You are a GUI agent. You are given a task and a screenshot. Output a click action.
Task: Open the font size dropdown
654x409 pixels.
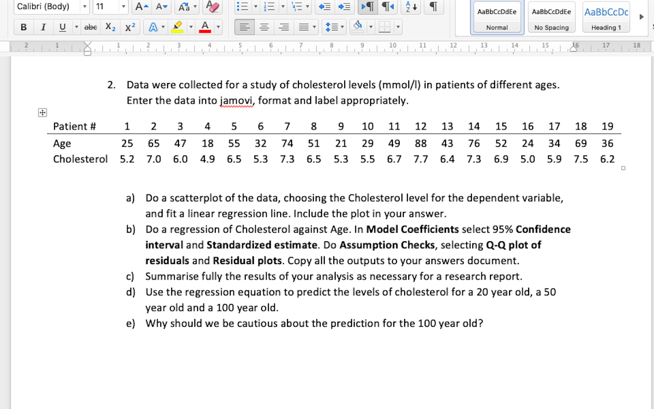pyautogui.click(x=123, y=6)
